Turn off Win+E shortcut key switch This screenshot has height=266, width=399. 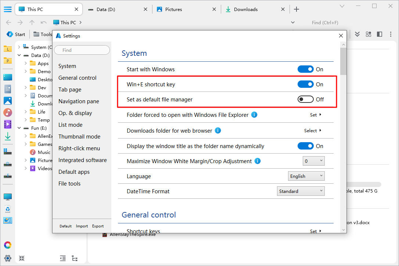(305, 84)
